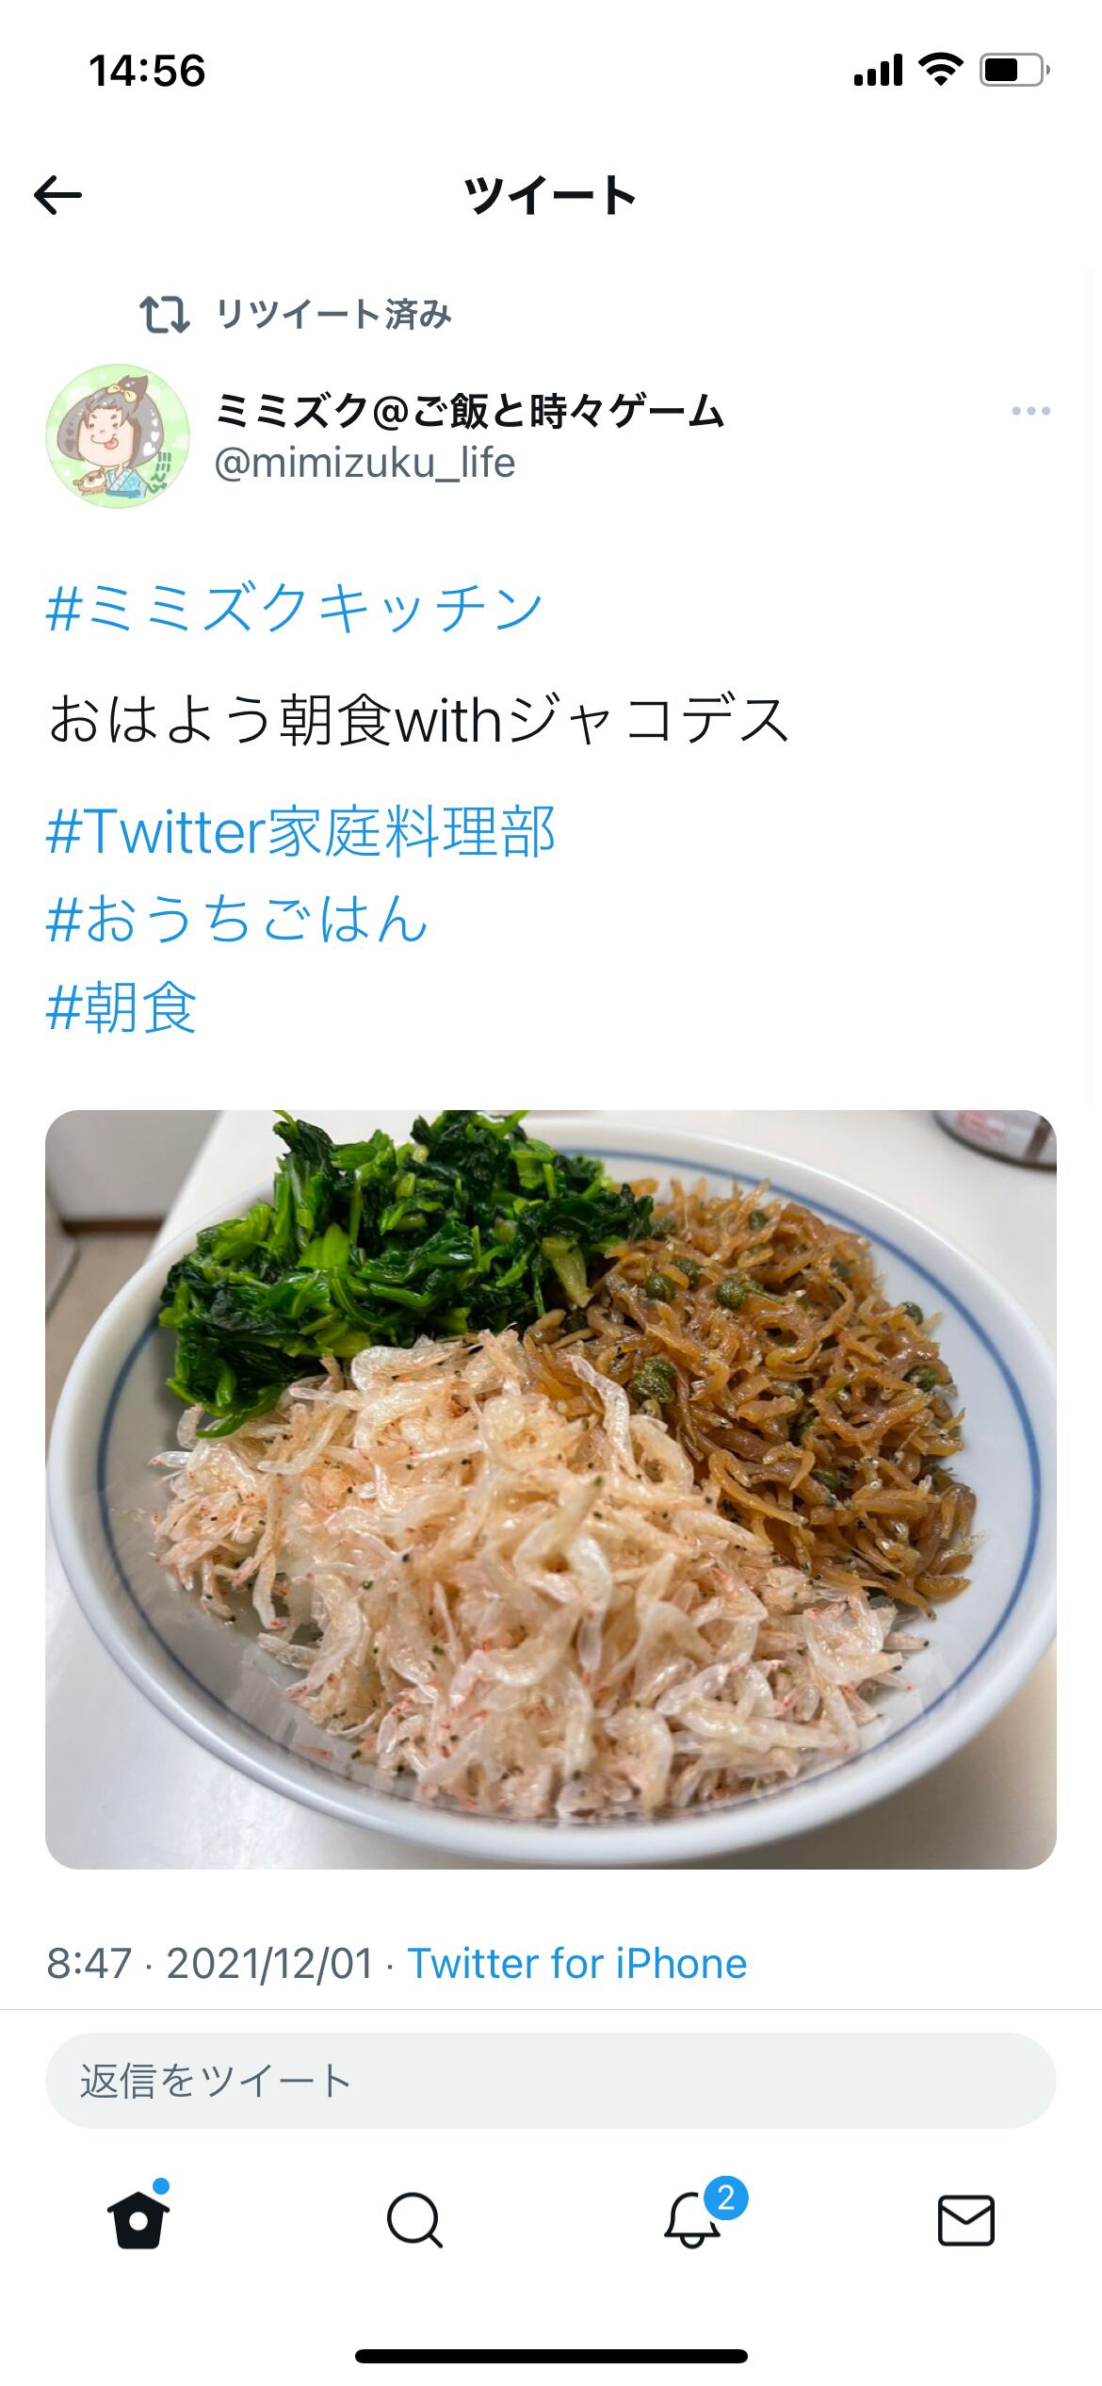The width and height of the screenshot is (1102, 2386).
Task: Switch to the Search tab
Action: pyautogui.click(x=414, y=2220)
